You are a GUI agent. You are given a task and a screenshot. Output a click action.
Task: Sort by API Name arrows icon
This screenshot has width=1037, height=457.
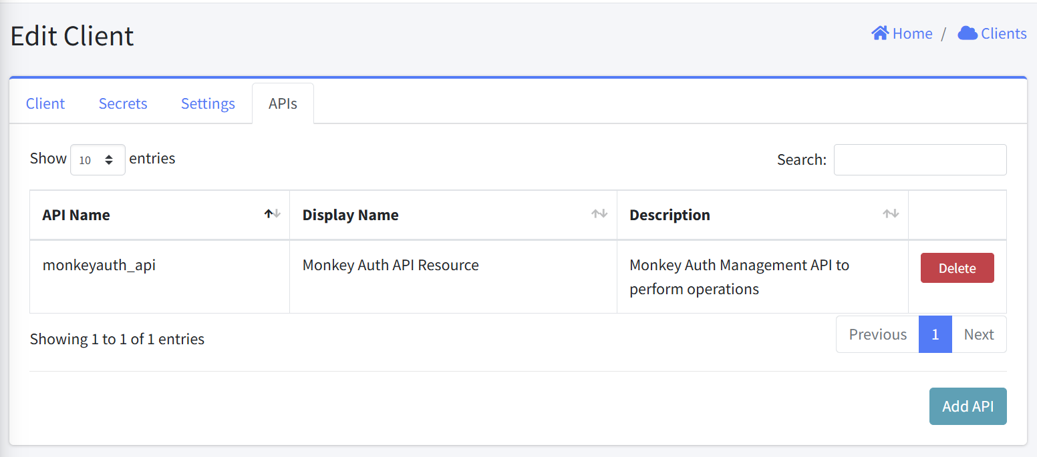coord(273,214)
